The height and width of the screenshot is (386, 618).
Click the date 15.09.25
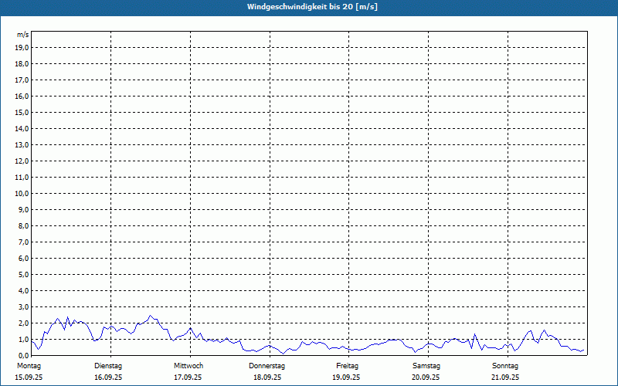point(29,378)
